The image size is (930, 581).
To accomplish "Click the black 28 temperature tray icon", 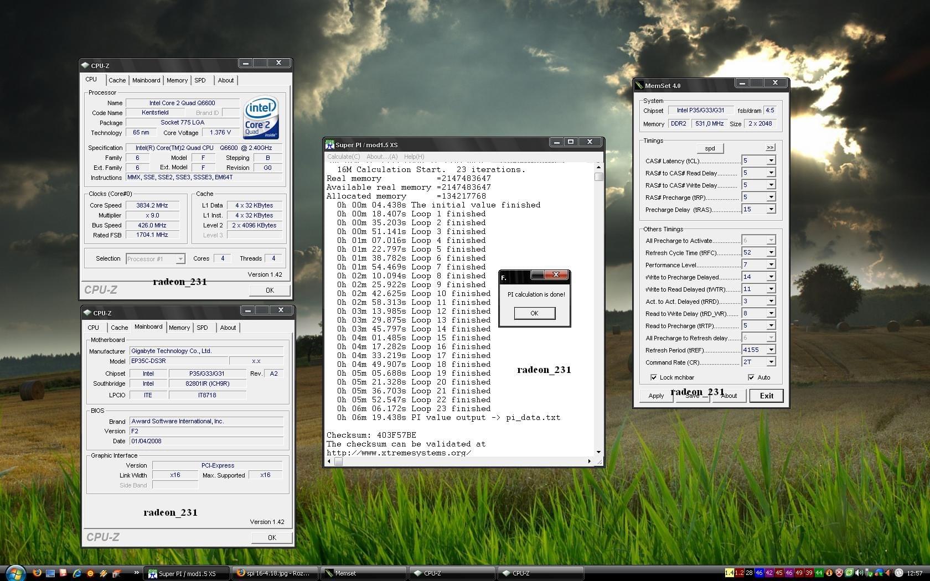I will point(750,573).
